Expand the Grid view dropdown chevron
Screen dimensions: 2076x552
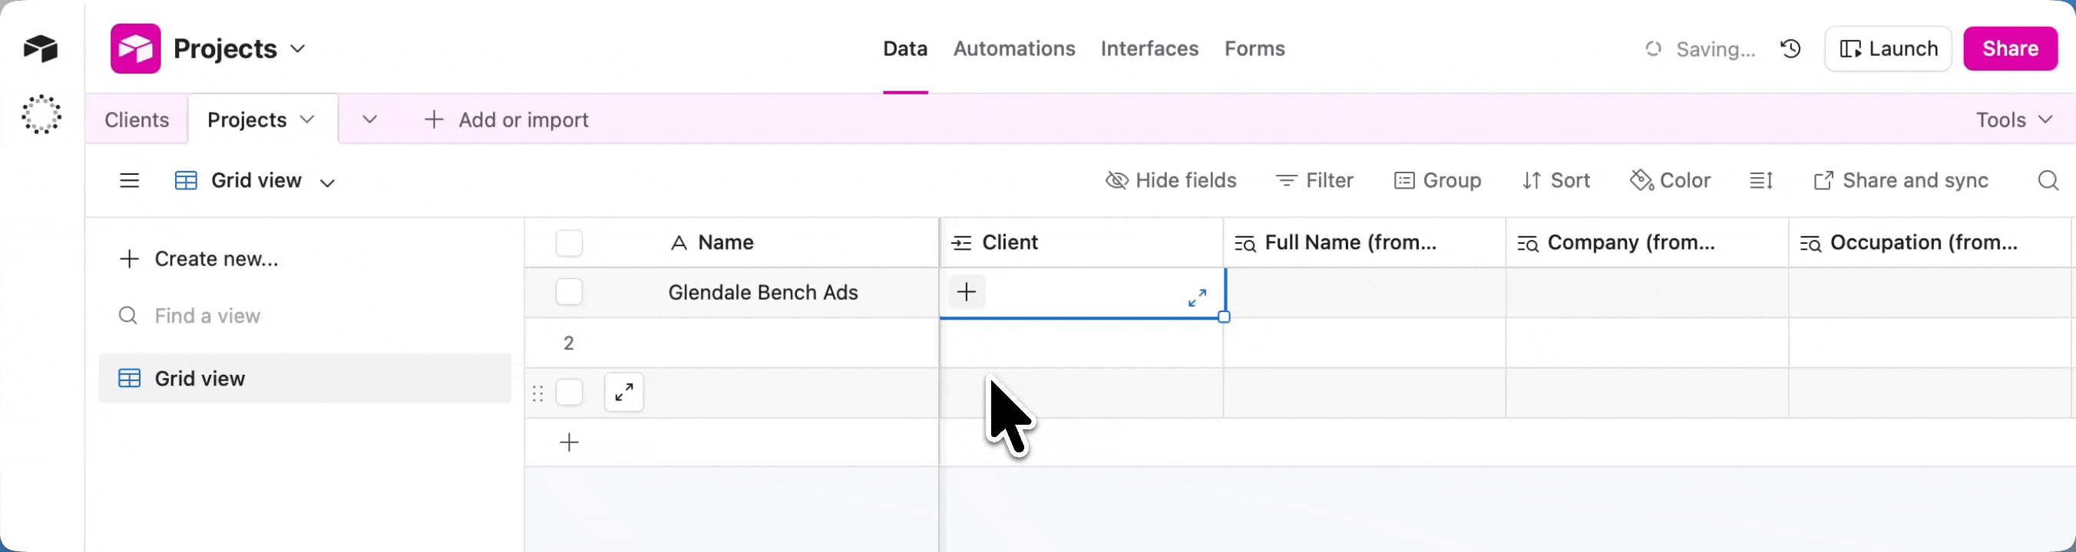[327, 182]
